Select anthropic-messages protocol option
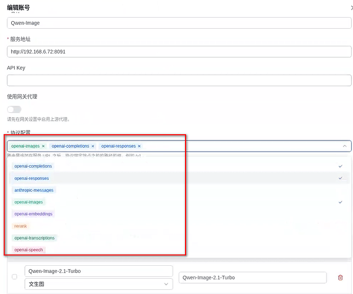 pyautogui.click(x=179, y=190)
